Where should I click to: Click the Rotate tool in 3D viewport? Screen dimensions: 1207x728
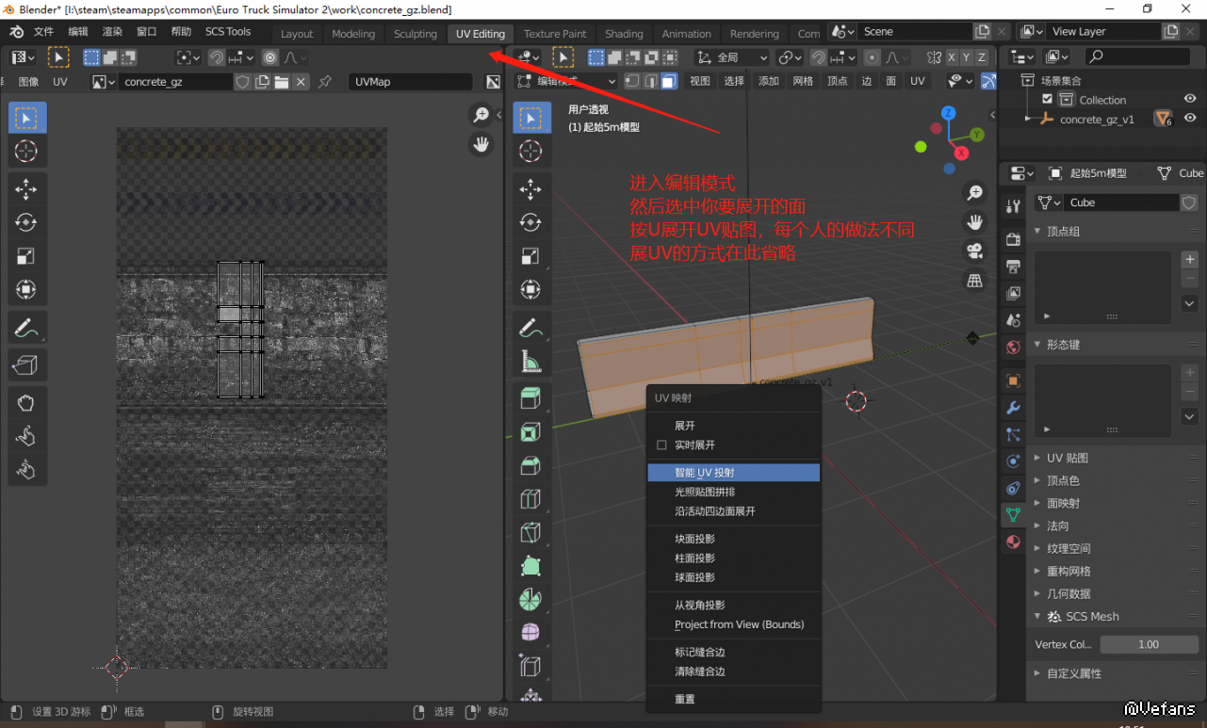531,222
